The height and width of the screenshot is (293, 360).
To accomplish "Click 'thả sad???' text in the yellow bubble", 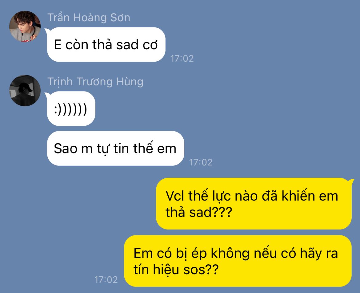I will [x=199, y=212].
